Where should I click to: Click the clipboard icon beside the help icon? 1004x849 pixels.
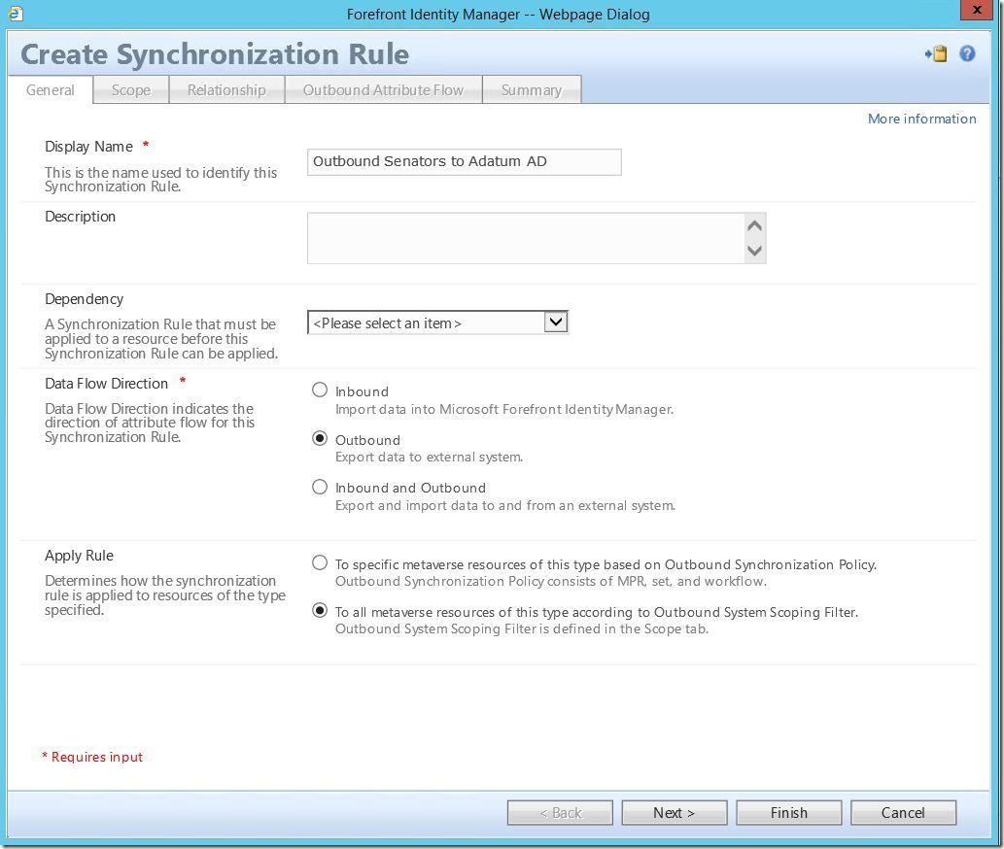tap(936, 53)
